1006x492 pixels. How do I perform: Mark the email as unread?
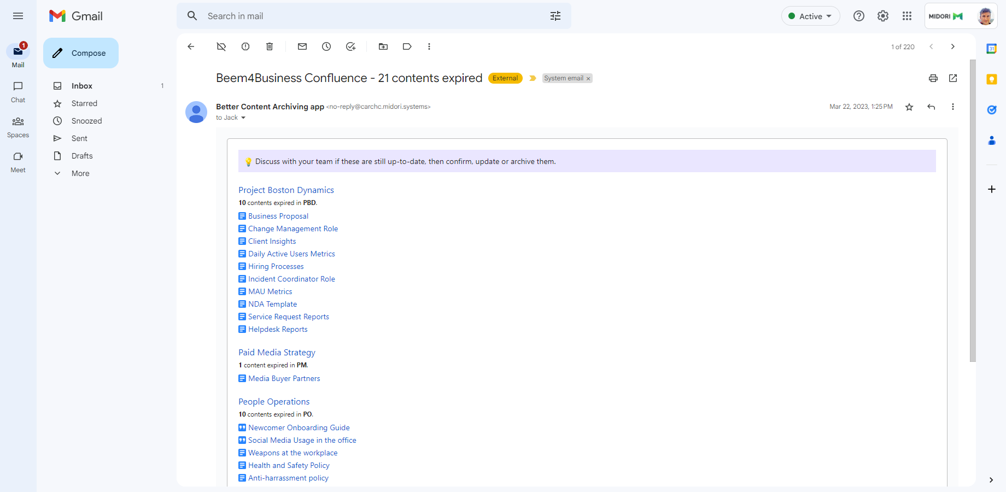[302, 46]
